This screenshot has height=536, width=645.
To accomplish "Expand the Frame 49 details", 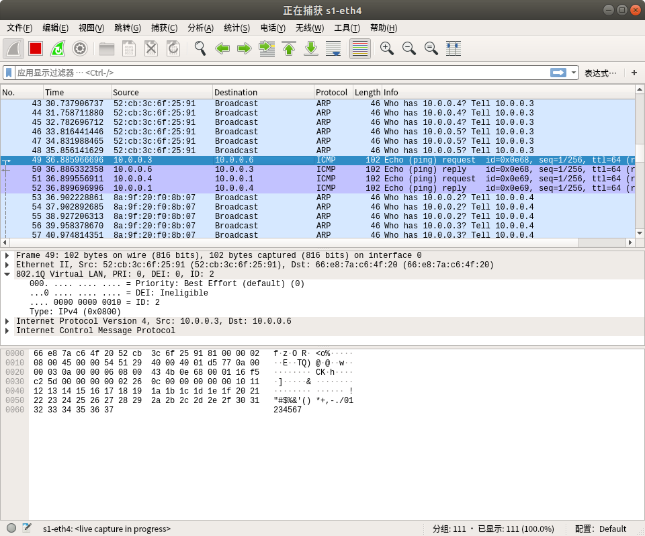I will [7, 256].
